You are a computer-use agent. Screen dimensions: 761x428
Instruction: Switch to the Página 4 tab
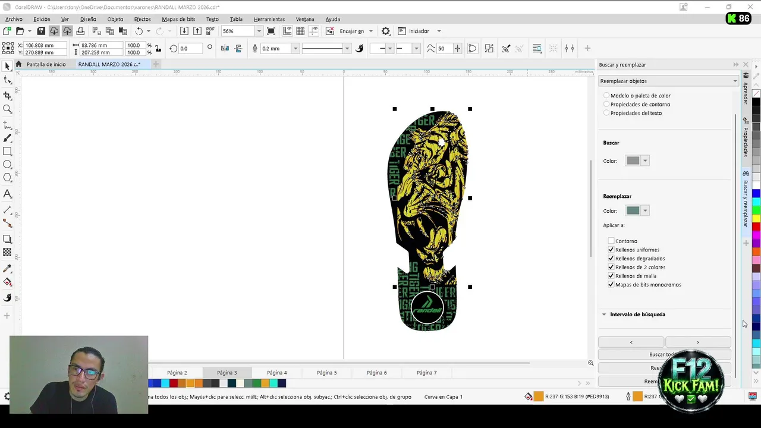276,373
